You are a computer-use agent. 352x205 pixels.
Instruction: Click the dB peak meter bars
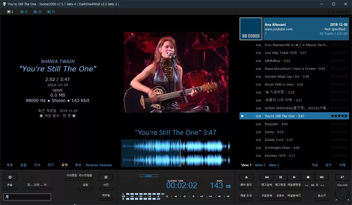click(176, 196)
